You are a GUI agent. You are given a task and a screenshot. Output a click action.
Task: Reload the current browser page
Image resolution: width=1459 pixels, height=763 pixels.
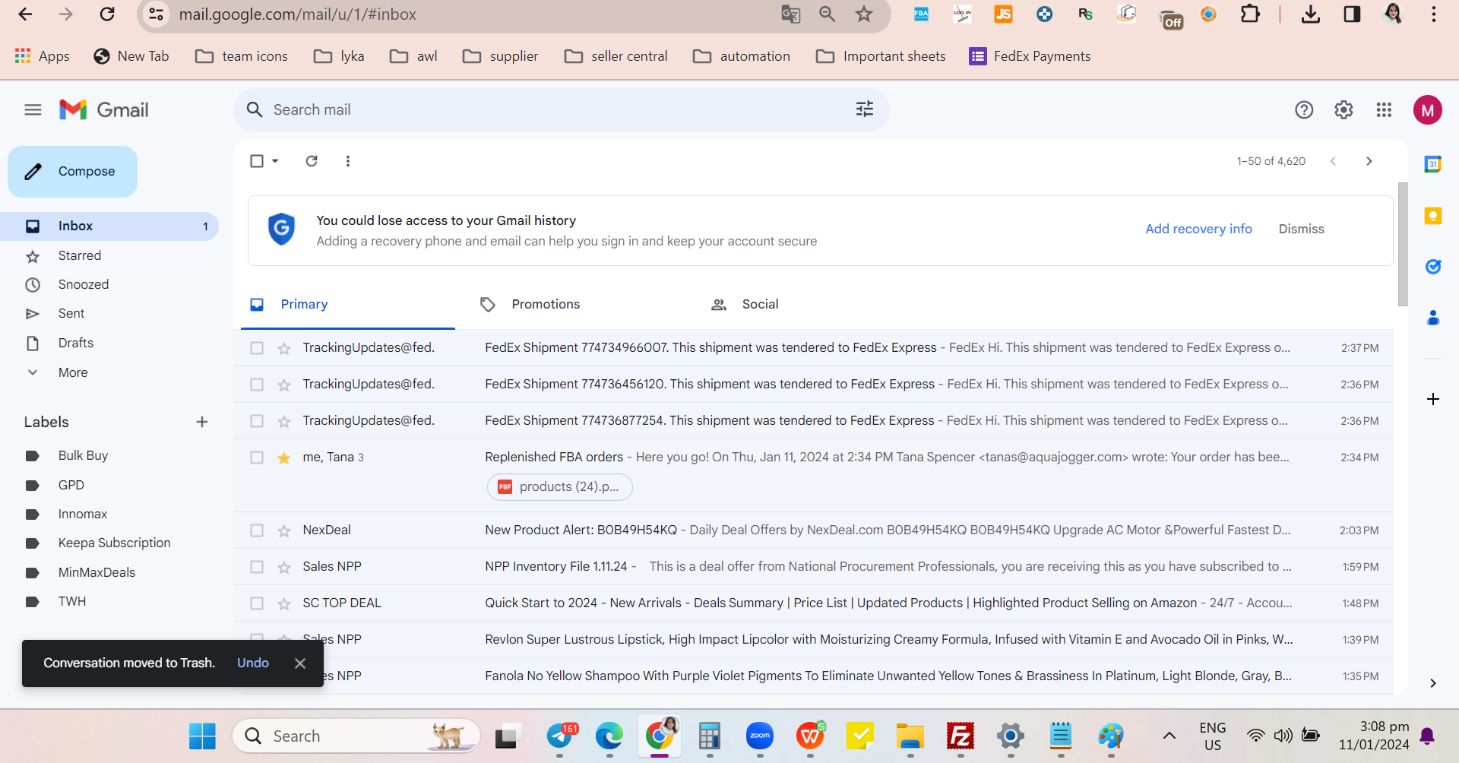click(107, 14)
